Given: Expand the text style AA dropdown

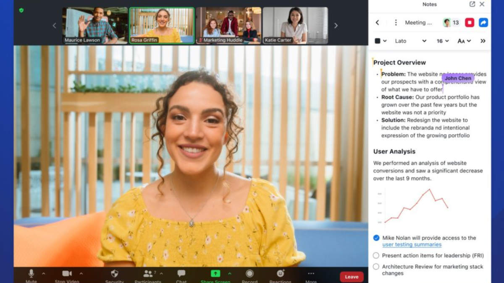Looking at the screenshot, I should click(464, 41).
